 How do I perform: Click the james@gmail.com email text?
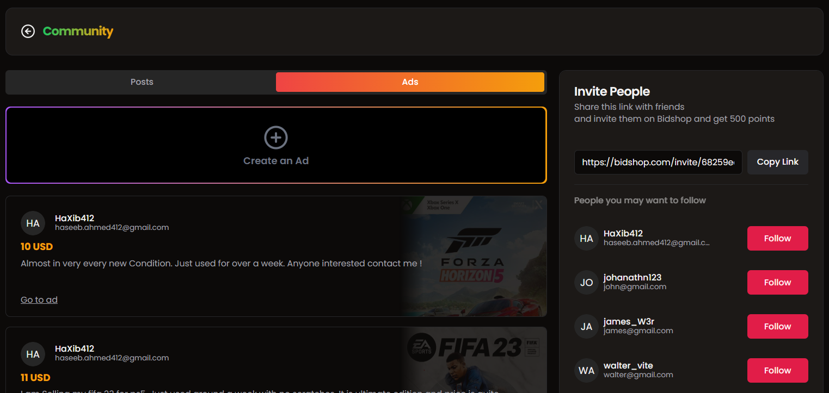pos(638,331)
